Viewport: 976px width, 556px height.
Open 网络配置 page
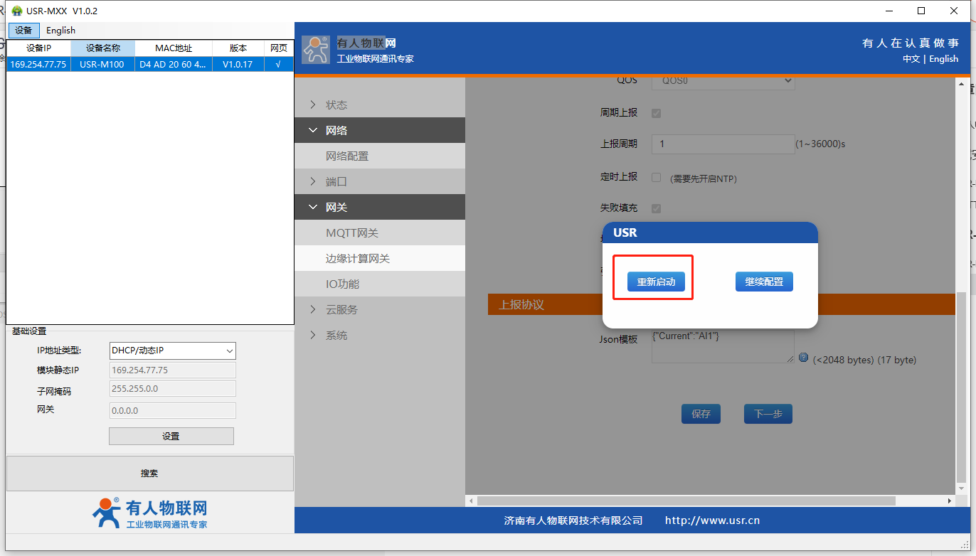[380, 156]
